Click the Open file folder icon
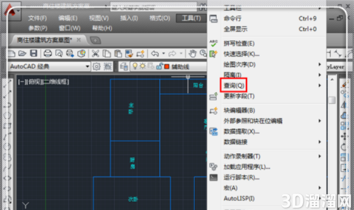This screenshot has height=210, width=354. (x=22, y=54)
